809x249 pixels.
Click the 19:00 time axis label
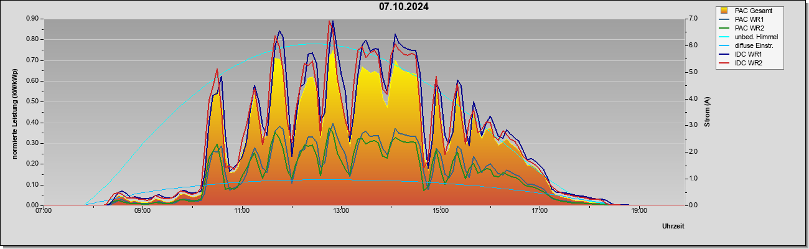click(639, 211)
